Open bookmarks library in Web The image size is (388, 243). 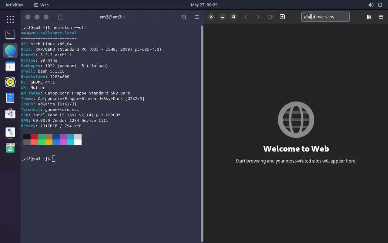point(369,17)
